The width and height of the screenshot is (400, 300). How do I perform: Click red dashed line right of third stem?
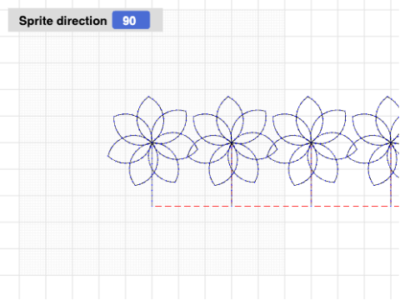(351, 206)
